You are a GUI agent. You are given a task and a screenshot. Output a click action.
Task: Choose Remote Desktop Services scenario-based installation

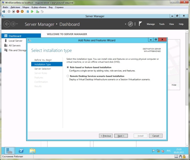tap(68, 76)
